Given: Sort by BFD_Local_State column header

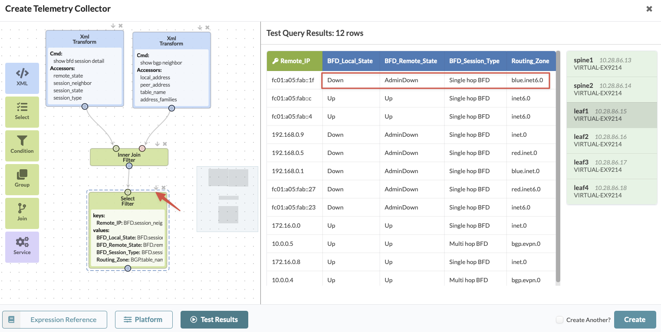Looking at the screenshot, I should (x=351, y=61).
